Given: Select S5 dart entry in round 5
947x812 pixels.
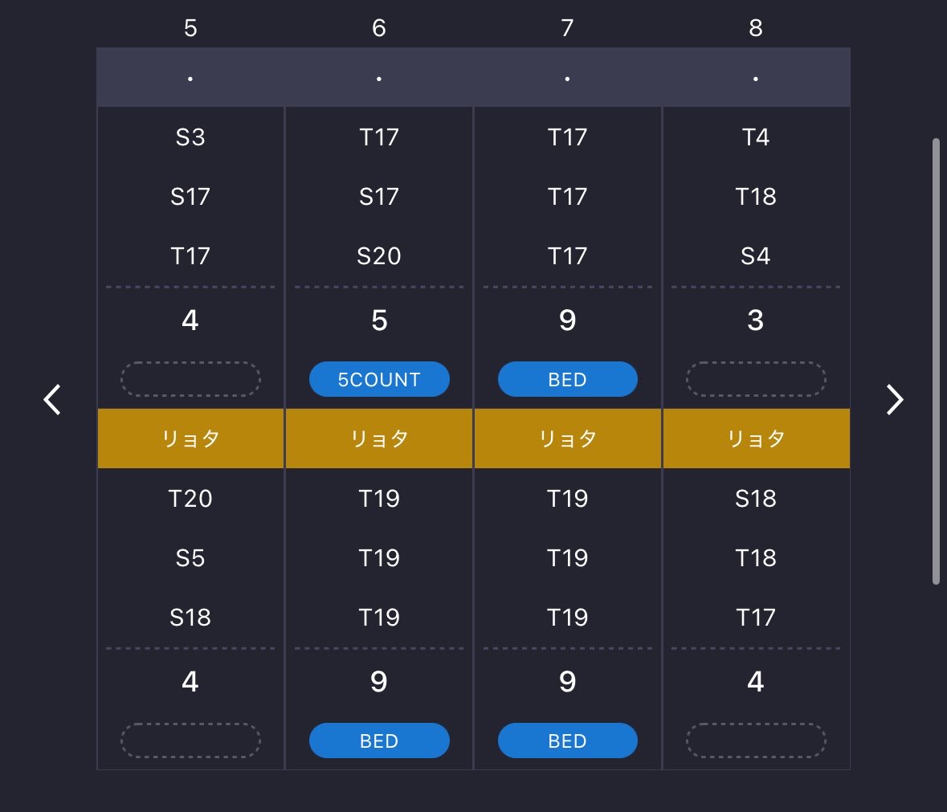Looking at the screenshot, I should click(191, 558).
